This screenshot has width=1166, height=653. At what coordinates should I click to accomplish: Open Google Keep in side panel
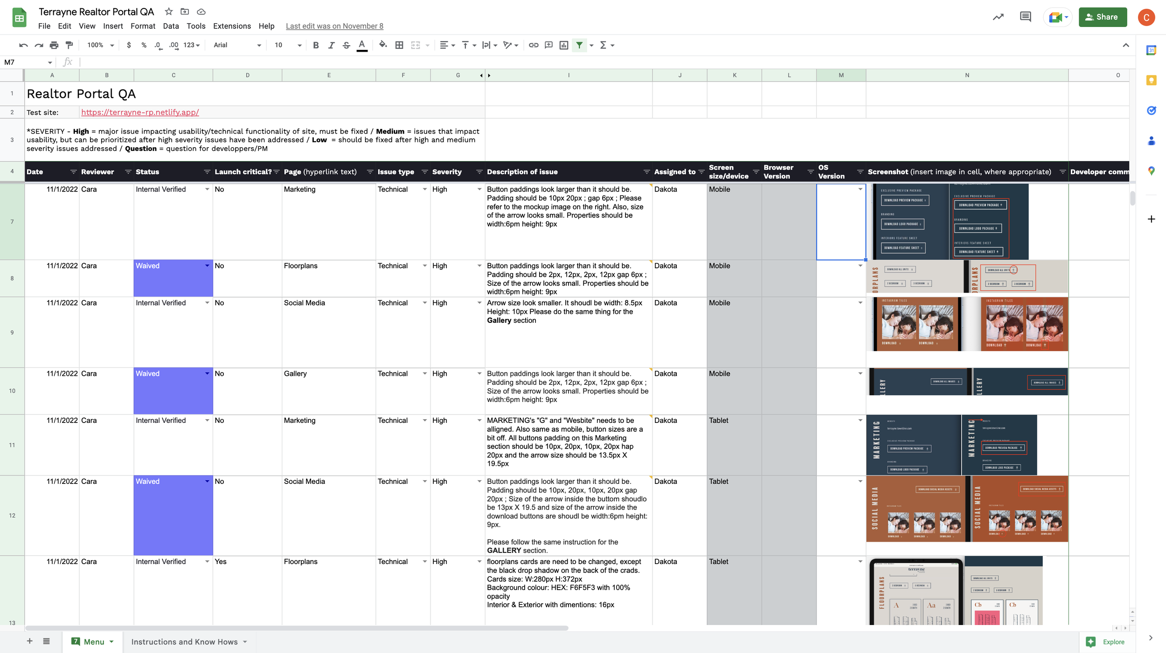click(1151, 81)
